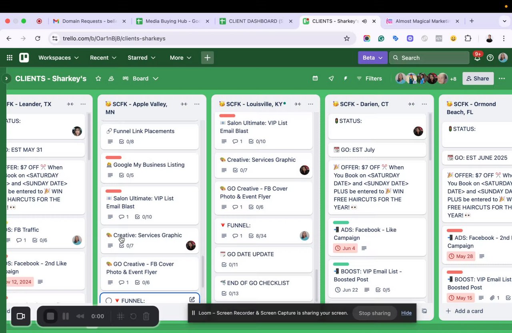Bookmark this page in address bar

[347, 38]
